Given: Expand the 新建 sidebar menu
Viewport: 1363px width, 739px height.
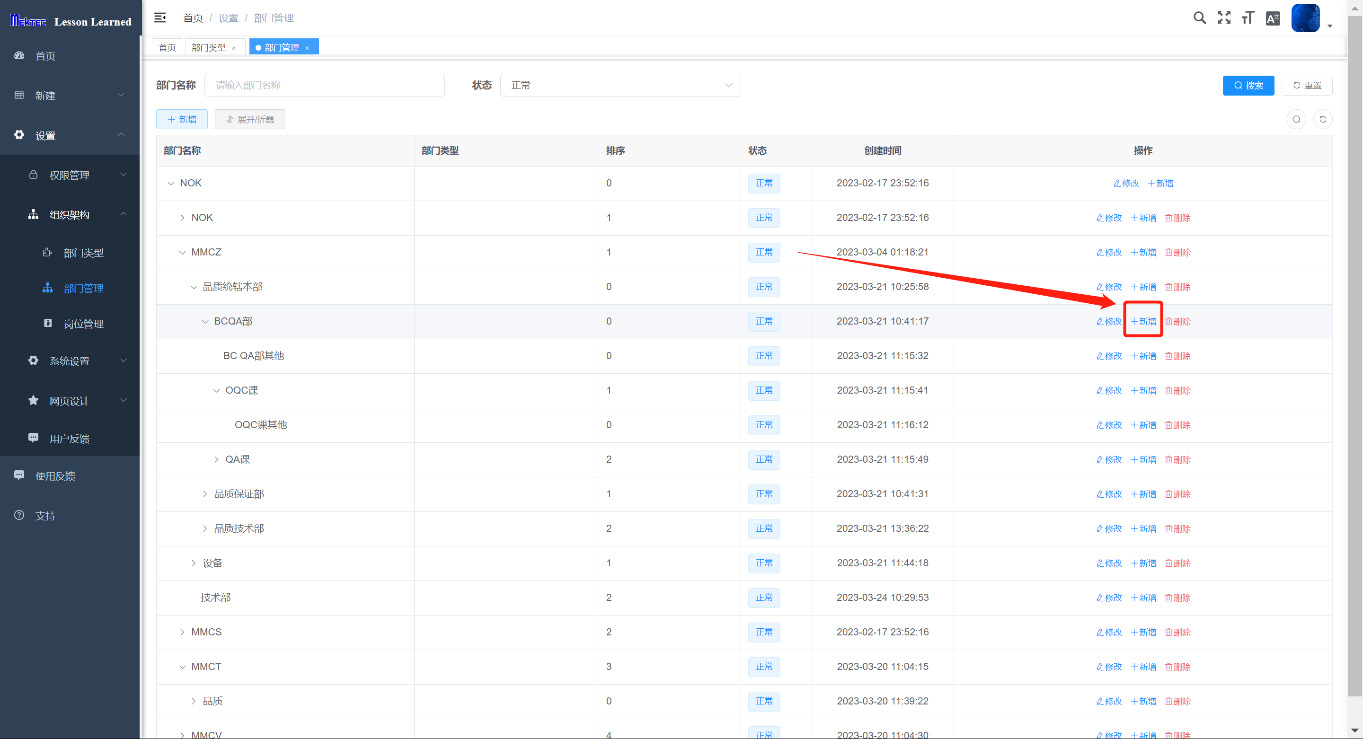Looking at the screenshot, I should 70,95.
